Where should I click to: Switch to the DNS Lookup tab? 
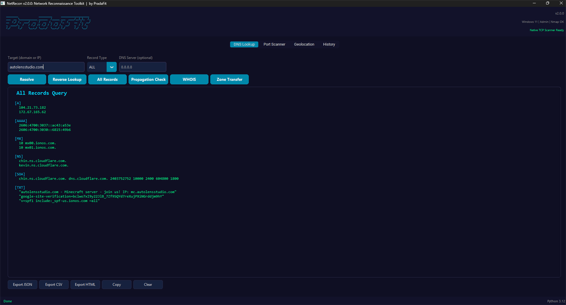pos(244,44)
